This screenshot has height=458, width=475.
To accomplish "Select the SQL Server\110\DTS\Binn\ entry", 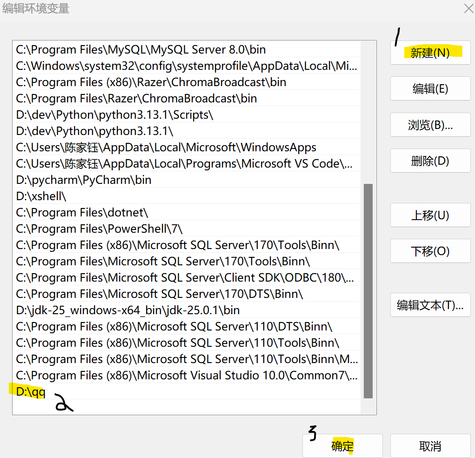I will click(186, 327).
